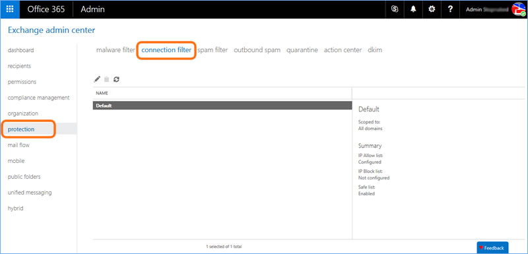Open the dashboard section
Screen dimensions: 528x254
[20, 50]
